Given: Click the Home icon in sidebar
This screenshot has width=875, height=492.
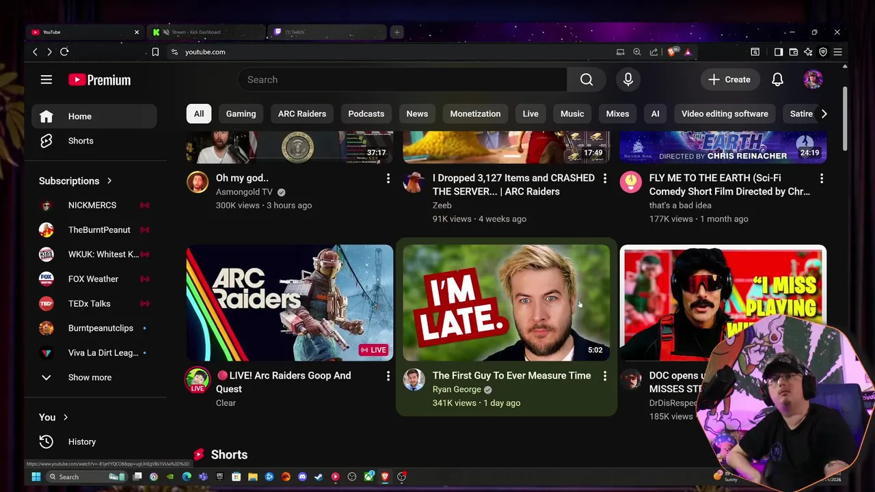Looking at the screenshot, I should pyautogui.click(x=46, y=116).
